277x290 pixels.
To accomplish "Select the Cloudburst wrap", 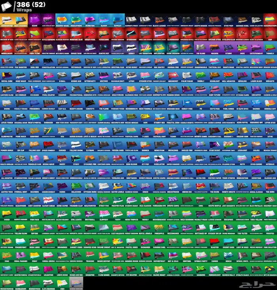I will click(173, 34).
